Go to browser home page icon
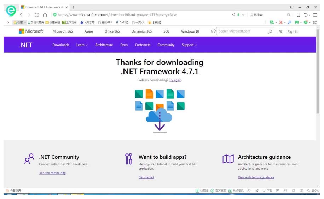Viewport: 324px width, 199px height. click(45, 15)
